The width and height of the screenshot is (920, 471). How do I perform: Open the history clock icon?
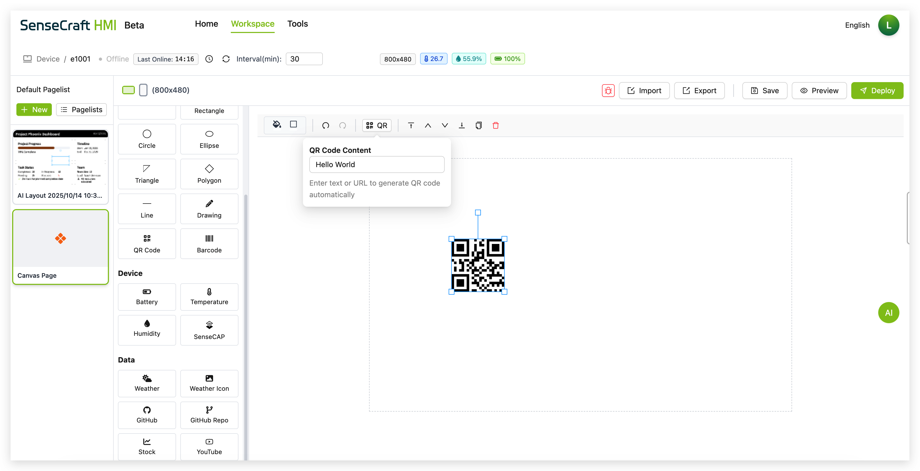(x=209, y=59)
